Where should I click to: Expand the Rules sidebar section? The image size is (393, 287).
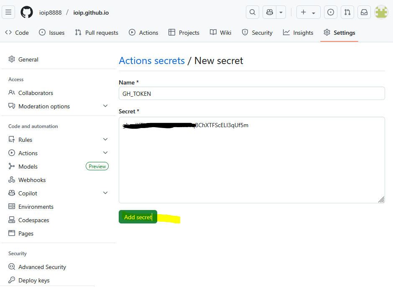105,140
